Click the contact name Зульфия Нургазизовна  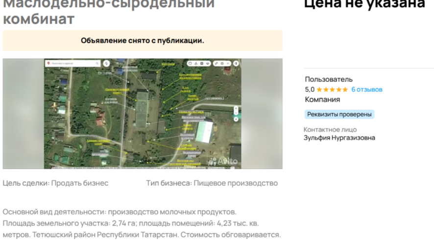coord(339,138)
